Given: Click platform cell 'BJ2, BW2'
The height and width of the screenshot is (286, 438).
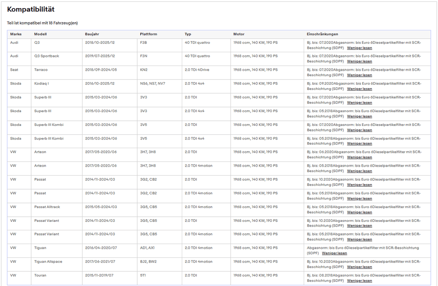Looking at the screenshot, I should click(148, 262).
